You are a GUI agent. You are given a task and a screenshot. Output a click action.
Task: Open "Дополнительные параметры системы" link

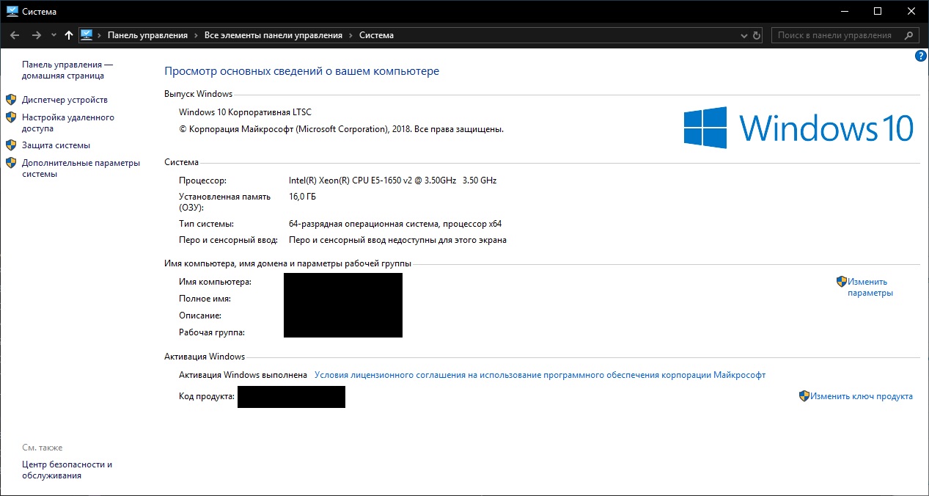point(81,169)
